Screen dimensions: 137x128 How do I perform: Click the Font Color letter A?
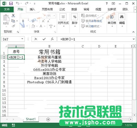pyautogui.click(x=41, y=26)
